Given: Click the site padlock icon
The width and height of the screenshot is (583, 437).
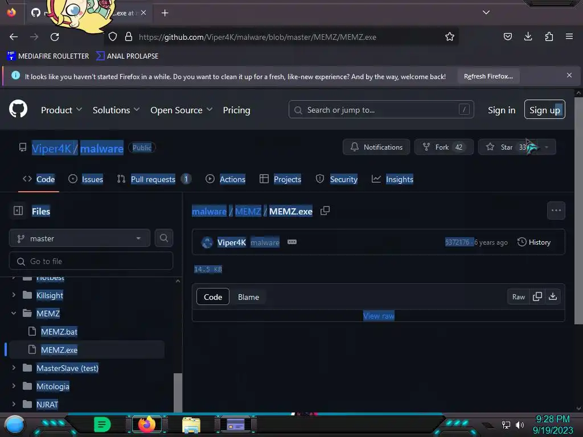Looking at the screenshot, I should pos(129,37).
